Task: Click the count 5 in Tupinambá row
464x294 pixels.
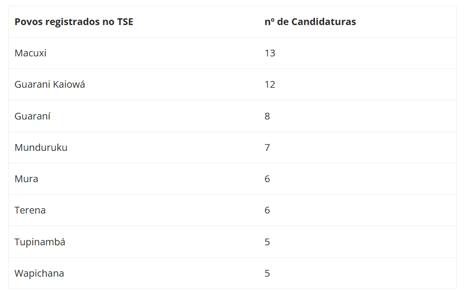Action: (267, 242)
